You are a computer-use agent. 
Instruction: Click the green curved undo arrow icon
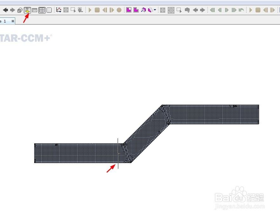[x=241, y=10]
